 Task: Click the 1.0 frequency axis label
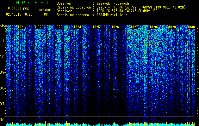click(x=3, y=57)
